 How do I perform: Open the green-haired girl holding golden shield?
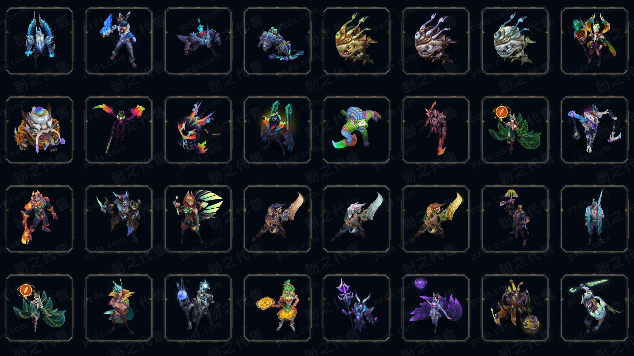coord(277,308)
